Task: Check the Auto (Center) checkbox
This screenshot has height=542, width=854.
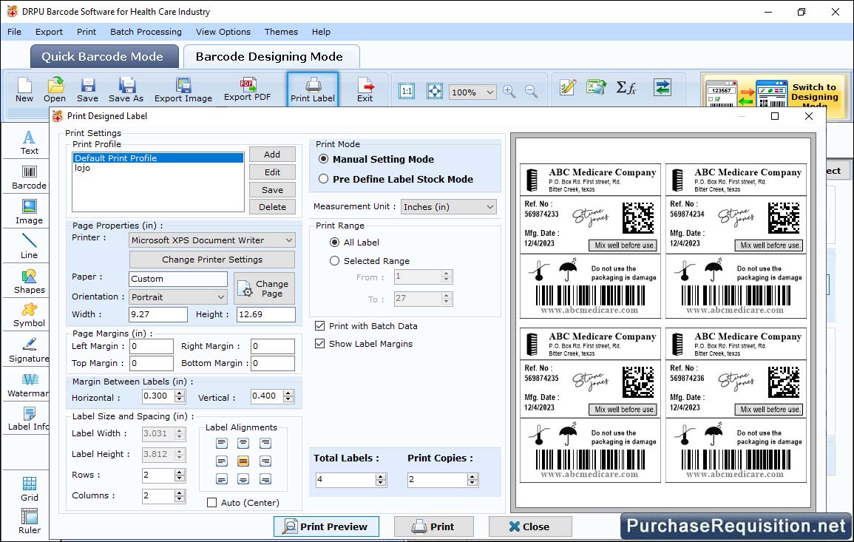Action: pos(212,503)
